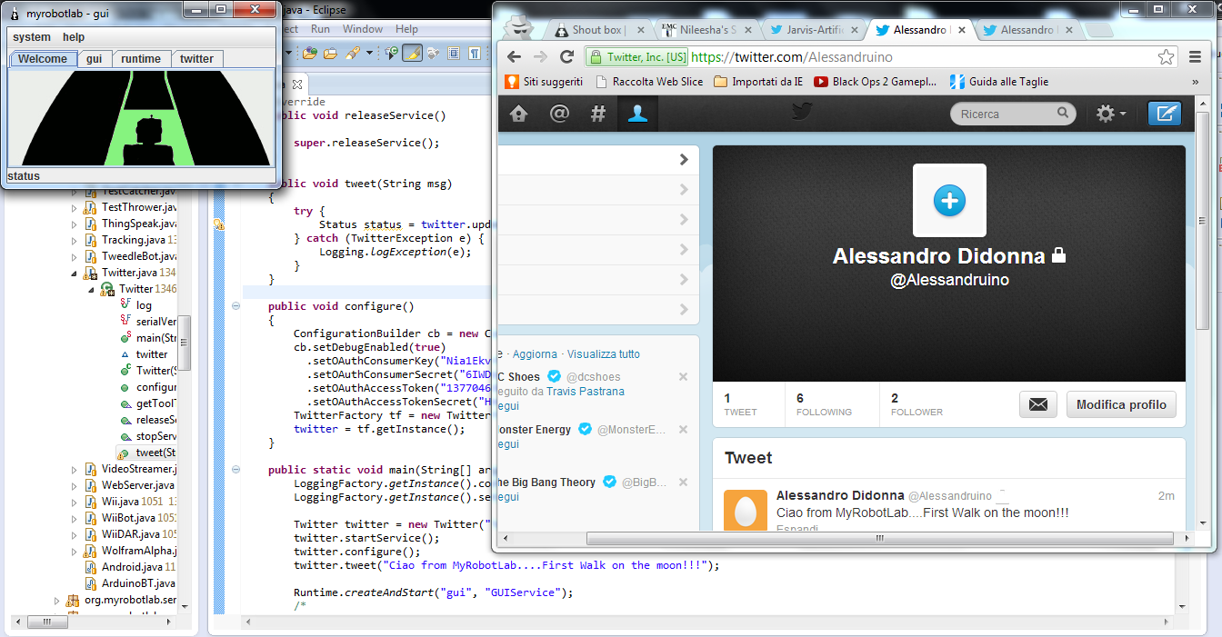Click the Chrome address bar URL
This screenshot has width=1222, height=637.
click(792, 56)
